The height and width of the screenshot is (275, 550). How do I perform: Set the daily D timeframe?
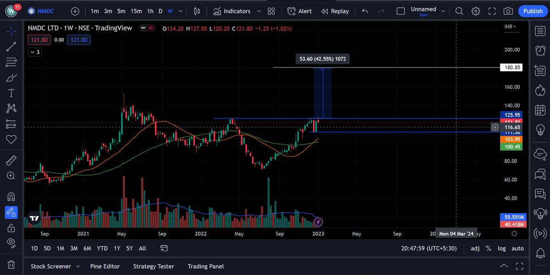[x=160, y=11]
